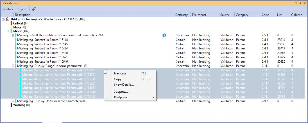Screen dimensions: 308x123
Task: Click the Validate toolbar button
Action: (x=8, y=9)
